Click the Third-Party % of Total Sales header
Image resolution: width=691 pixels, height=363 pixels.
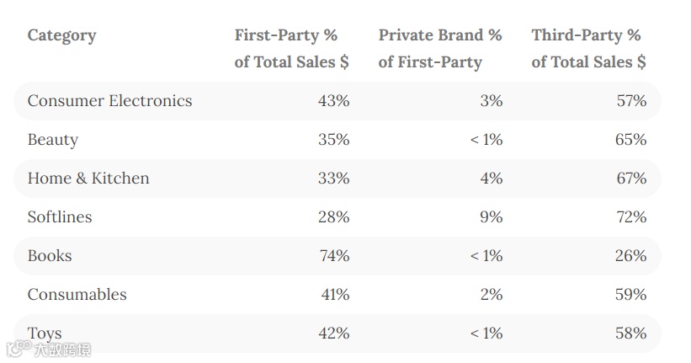[x=589, y=49]
